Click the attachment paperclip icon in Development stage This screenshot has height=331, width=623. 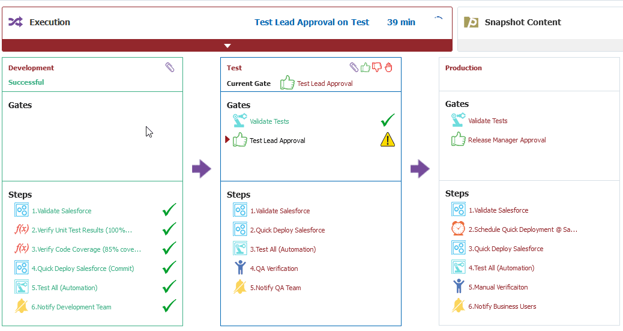click(170, 67)
